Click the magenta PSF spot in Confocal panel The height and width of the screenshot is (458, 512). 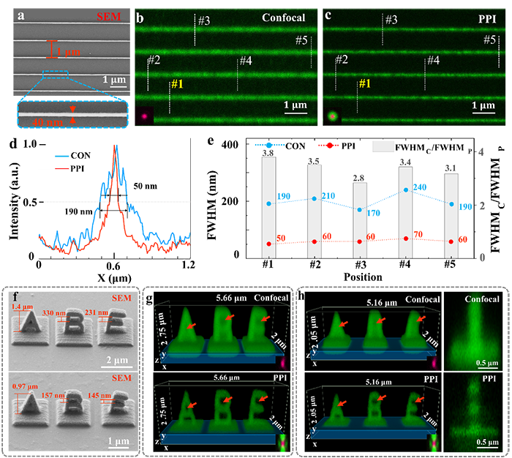click(144, 115)
